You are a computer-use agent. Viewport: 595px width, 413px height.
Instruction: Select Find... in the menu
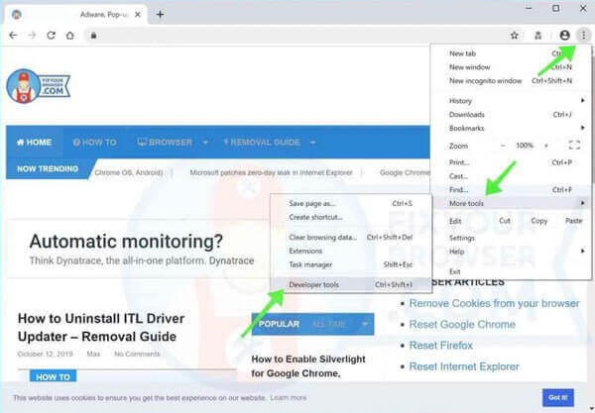point(511,190)
